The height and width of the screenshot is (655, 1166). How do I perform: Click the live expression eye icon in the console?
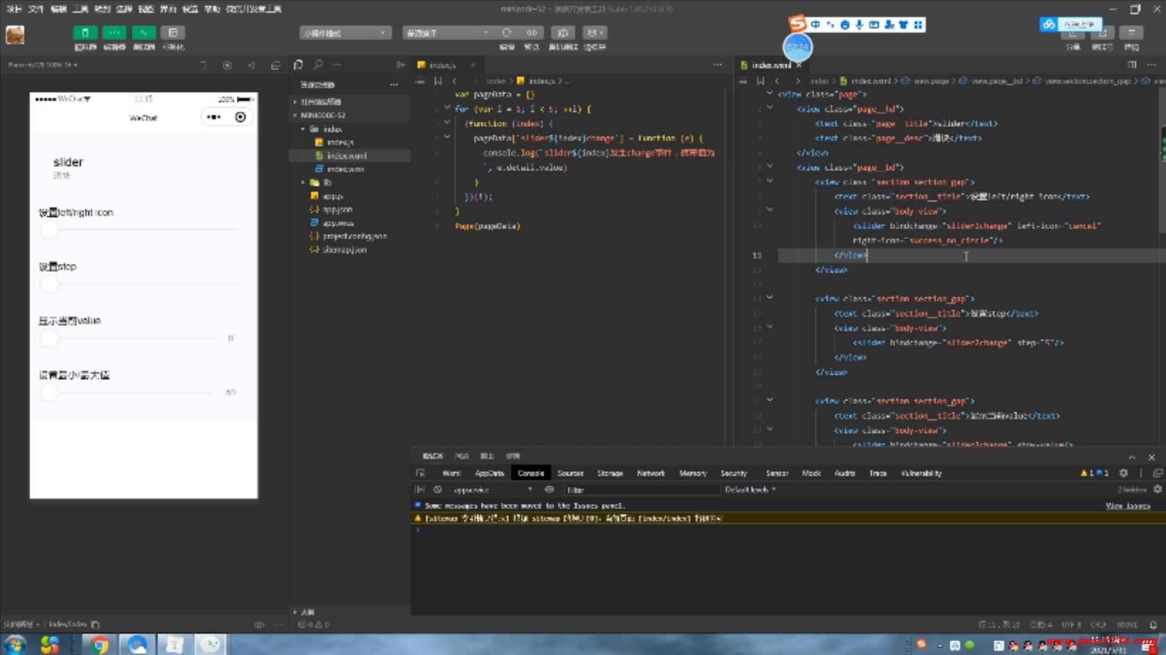click(550, 489)
